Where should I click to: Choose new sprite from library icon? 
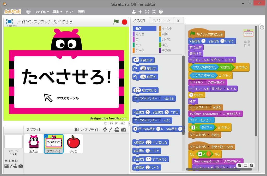pos(105,130)
